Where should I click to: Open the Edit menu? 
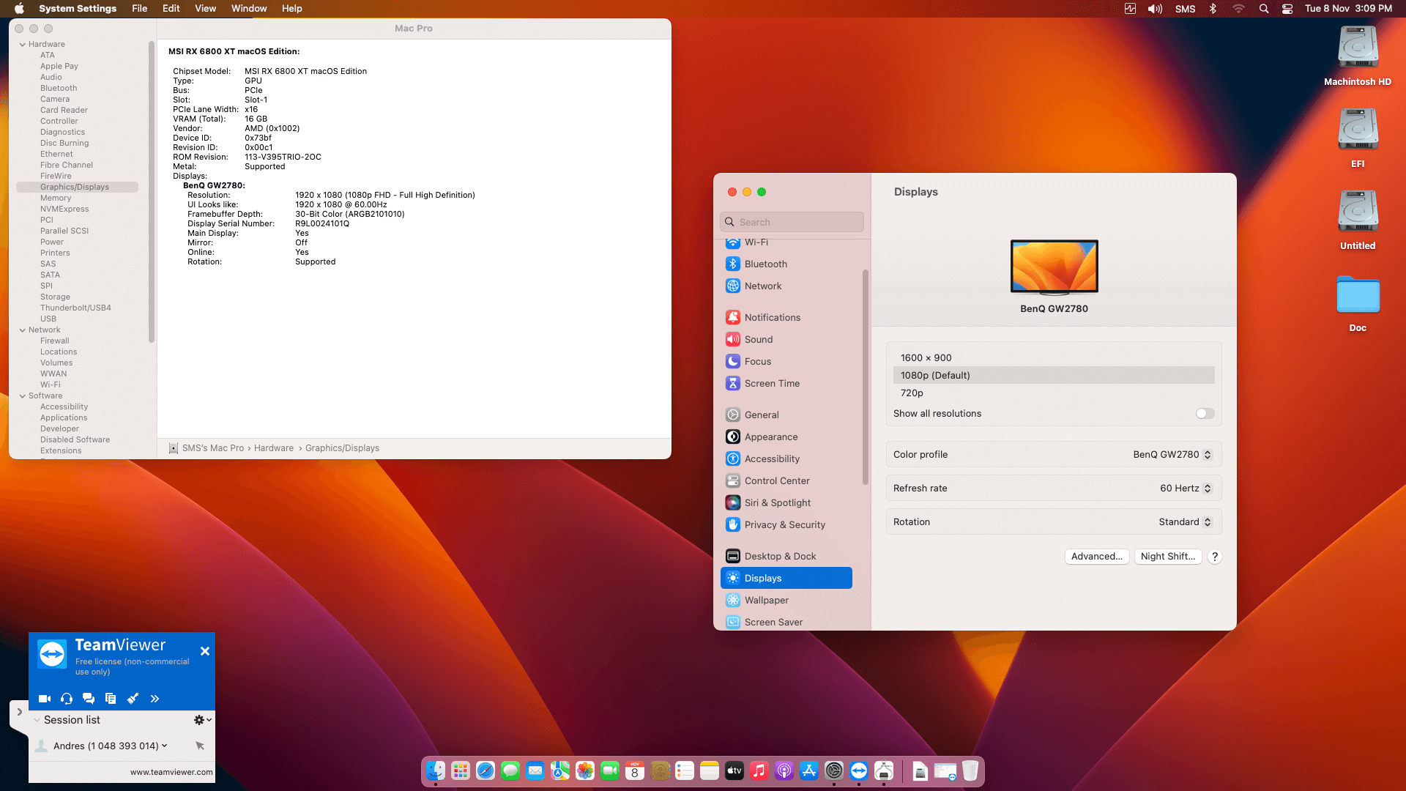pos(171,9)
